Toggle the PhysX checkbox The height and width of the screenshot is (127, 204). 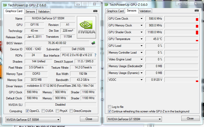(57, 111)
